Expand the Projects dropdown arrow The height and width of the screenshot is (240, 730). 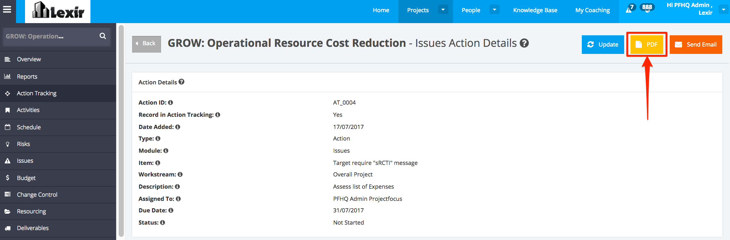(443, 10)
